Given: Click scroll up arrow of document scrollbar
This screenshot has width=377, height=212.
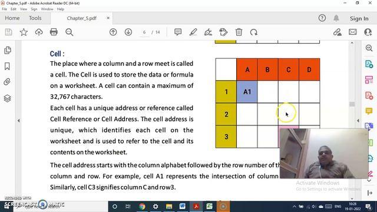Looking at the screenshot, I should [352, 43].
